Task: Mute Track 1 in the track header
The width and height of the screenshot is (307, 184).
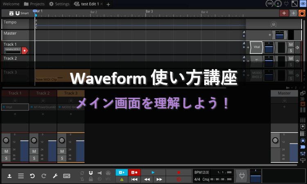Action: coord(291,45)
